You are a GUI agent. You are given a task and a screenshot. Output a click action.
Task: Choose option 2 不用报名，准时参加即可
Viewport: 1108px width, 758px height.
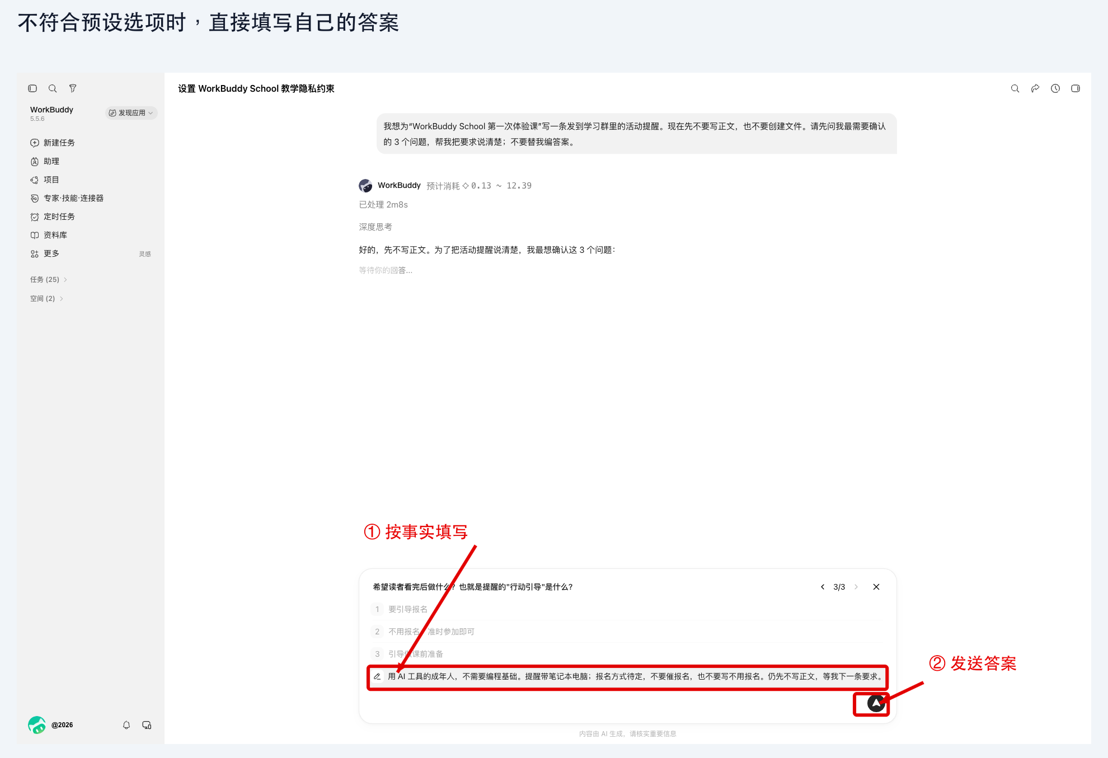click(627, 632)
